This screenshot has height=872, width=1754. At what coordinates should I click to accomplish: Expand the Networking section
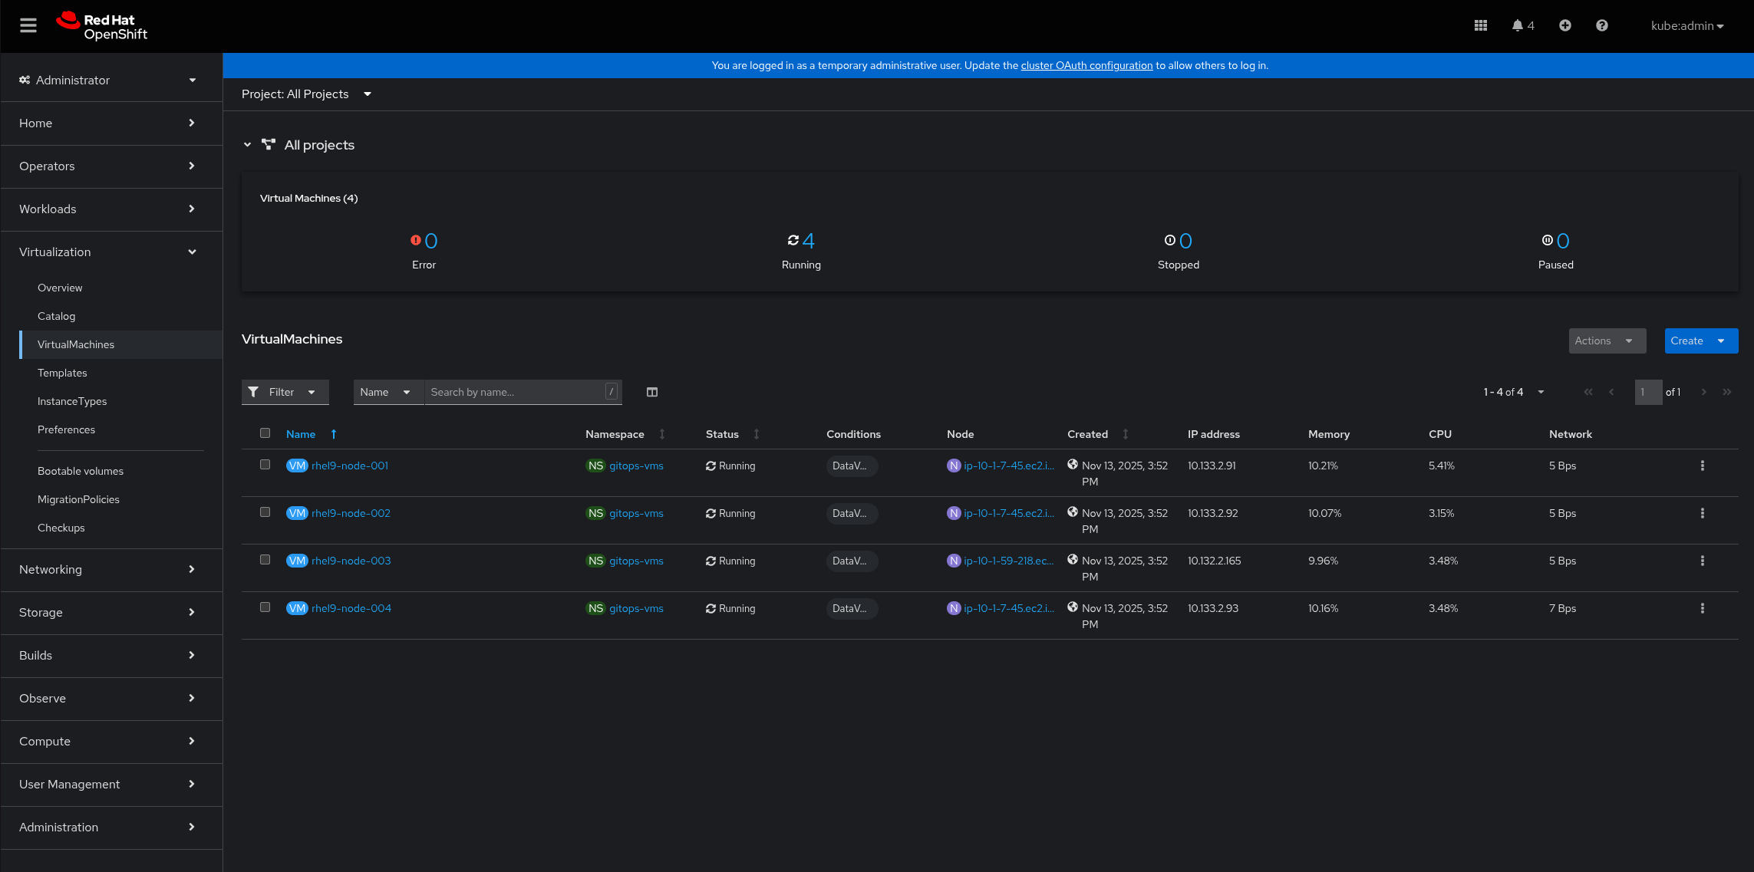(x=51, y=570)
